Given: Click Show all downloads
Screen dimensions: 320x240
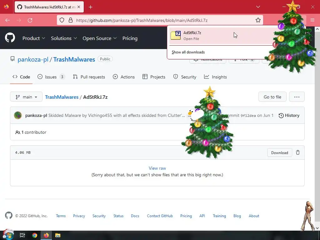Looking at the screenshot, I should [x=188, y=52].
